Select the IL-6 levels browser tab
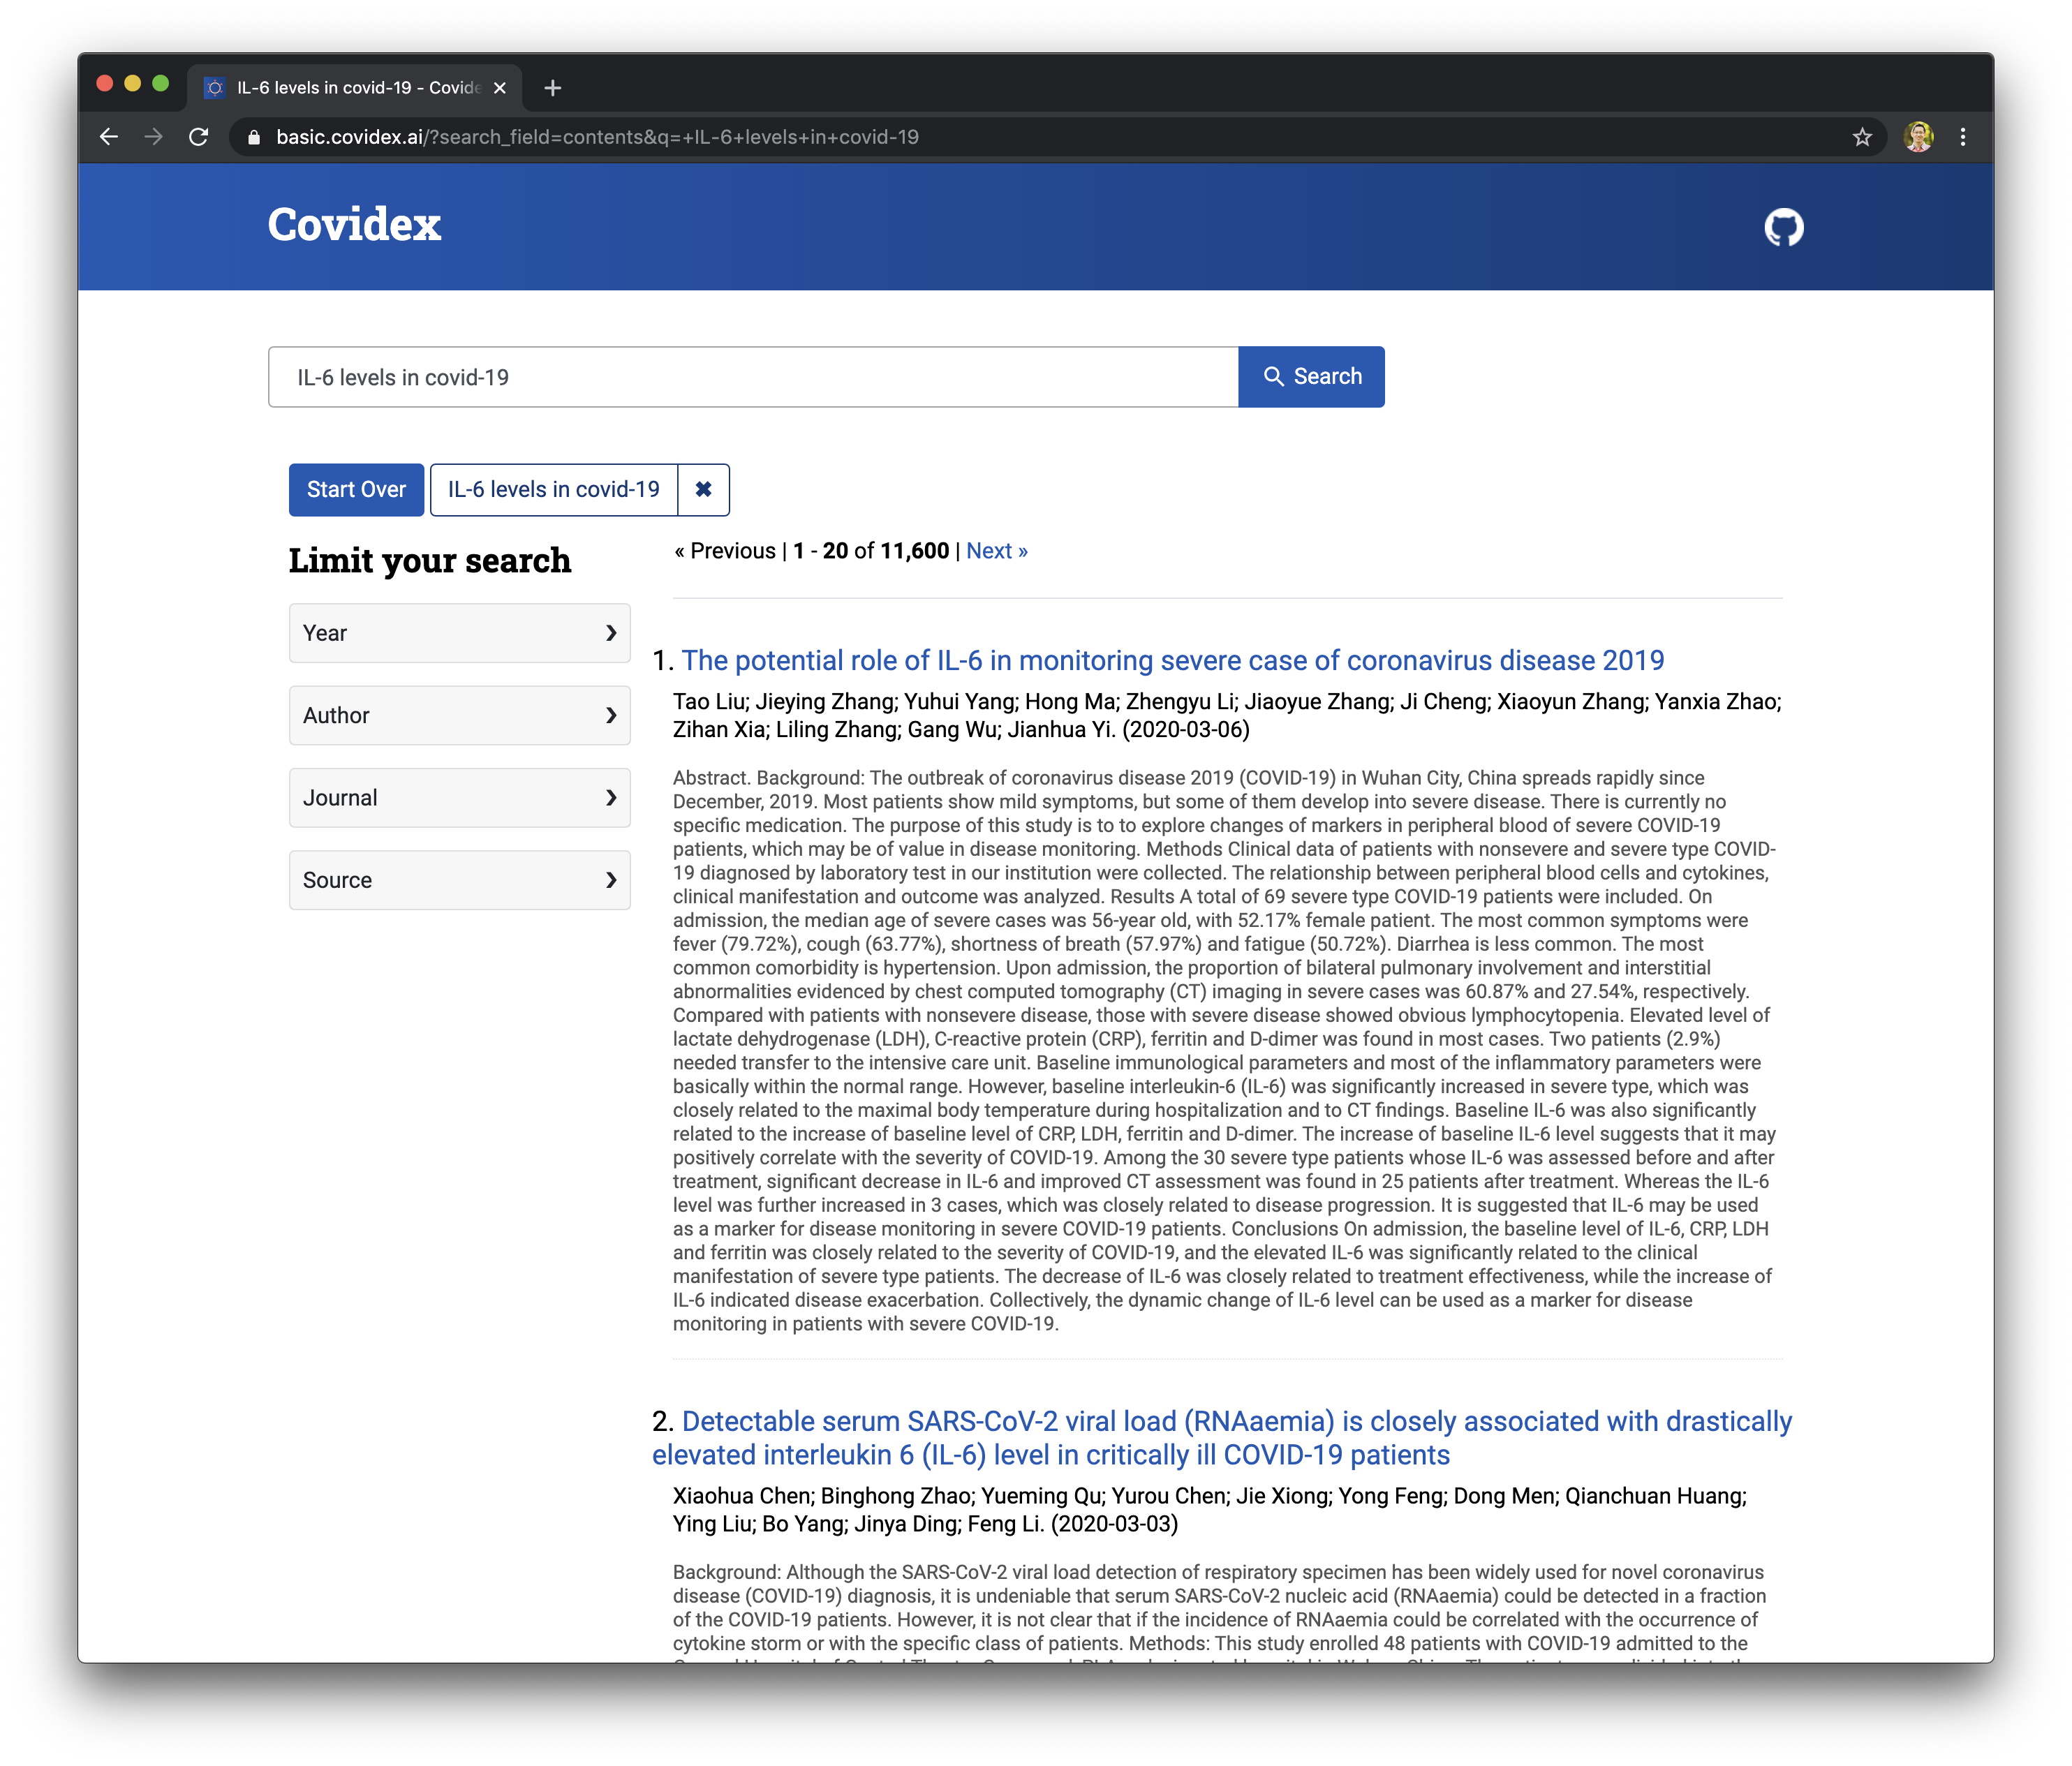 point(354,88)
